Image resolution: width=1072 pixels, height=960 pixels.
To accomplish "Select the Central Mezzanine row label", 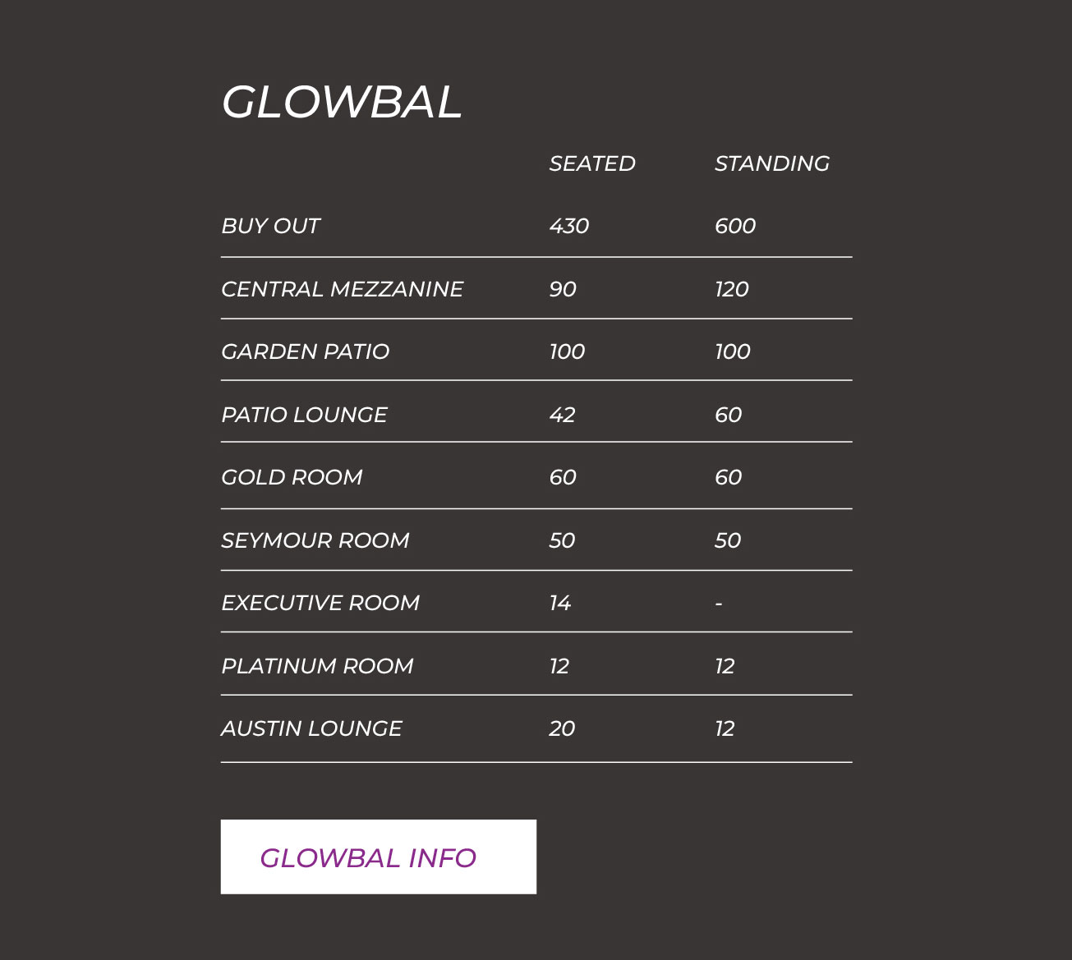I will pos(342,289).
